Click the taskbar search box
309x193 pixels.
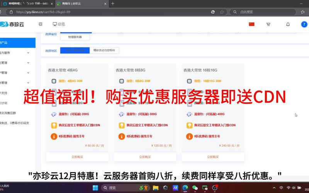click(126, 188)
